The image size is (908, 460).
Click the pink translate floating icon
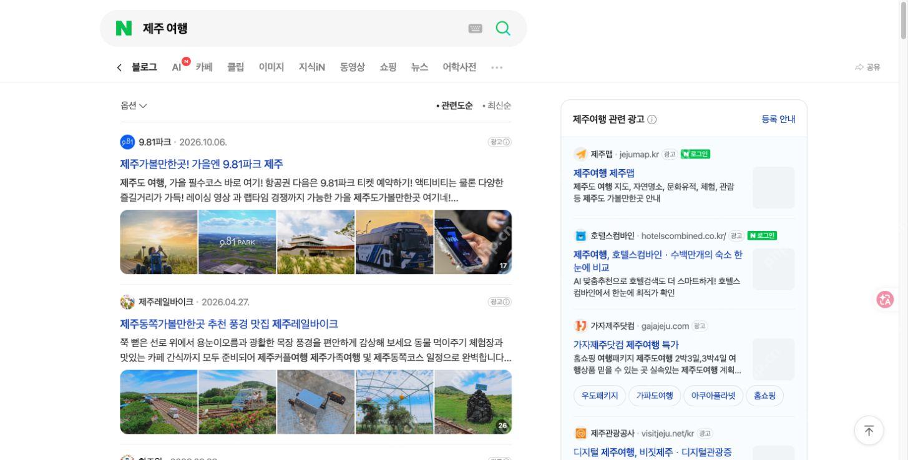885,300
